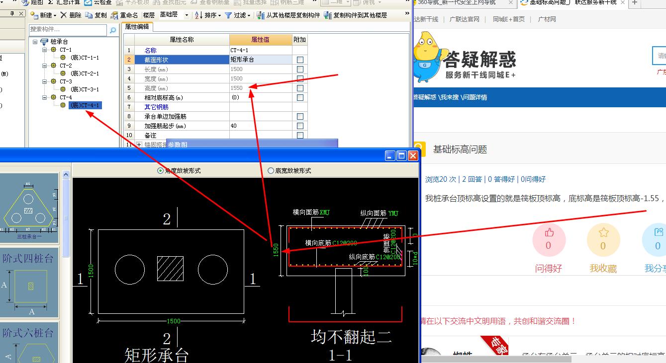666x363 pixels.
Task: Open the 过滤 dropdown arrow
Action: click(x=248, y=15)
